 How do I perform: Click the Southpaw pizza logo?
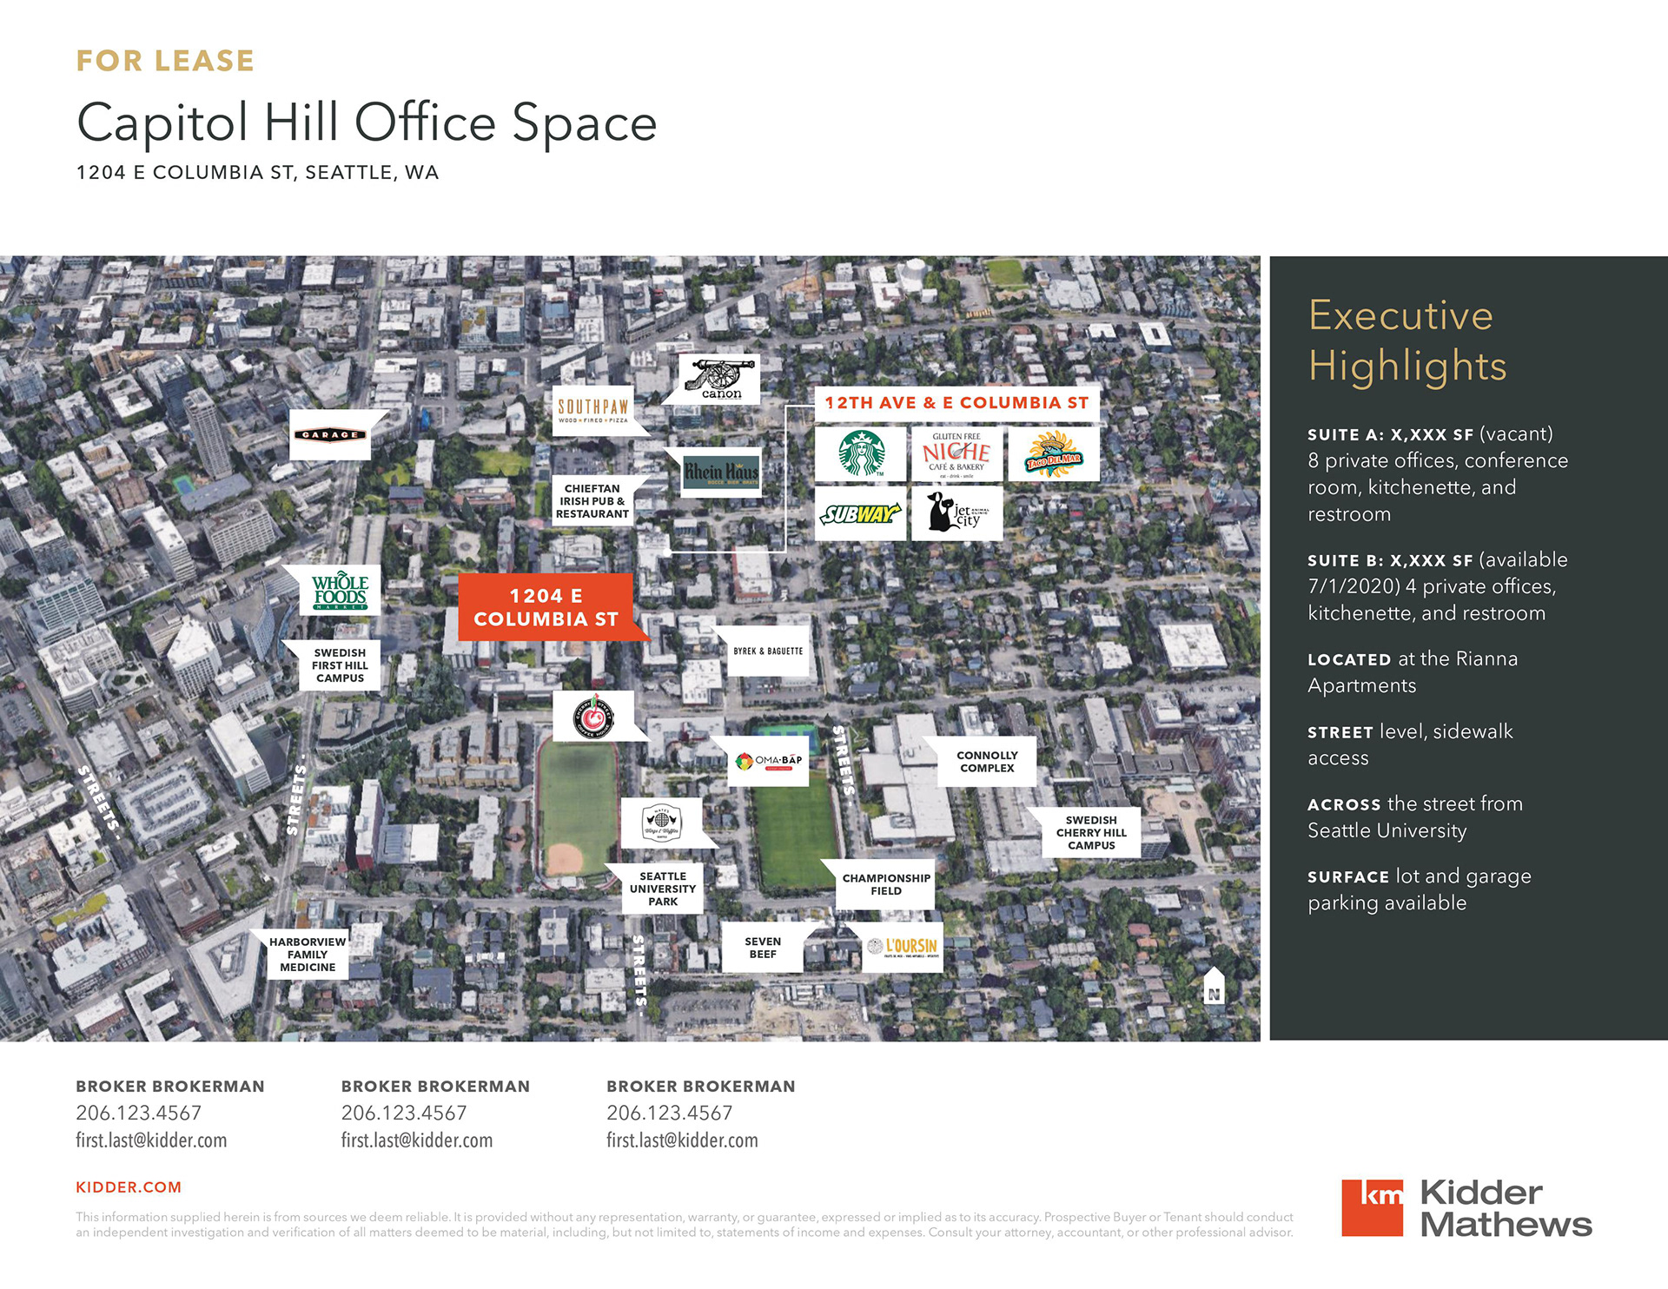593,409
